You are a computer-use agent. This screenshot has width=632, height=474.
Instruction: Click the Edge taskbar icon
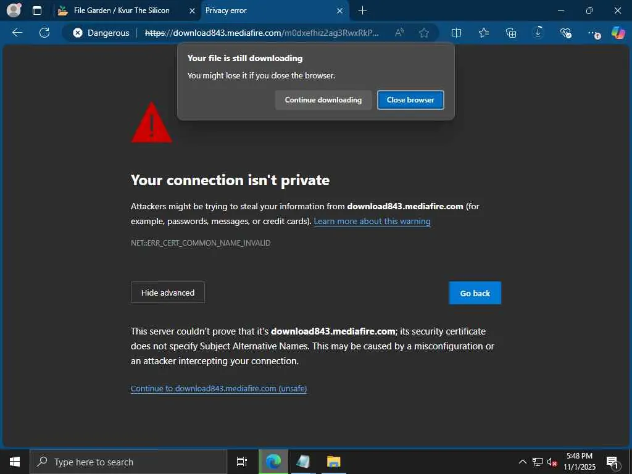[273, 462]
